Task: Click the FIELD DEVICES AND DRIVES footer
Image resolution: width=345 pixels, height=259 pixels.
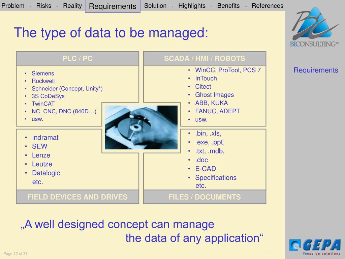Action: pos(77,197)
